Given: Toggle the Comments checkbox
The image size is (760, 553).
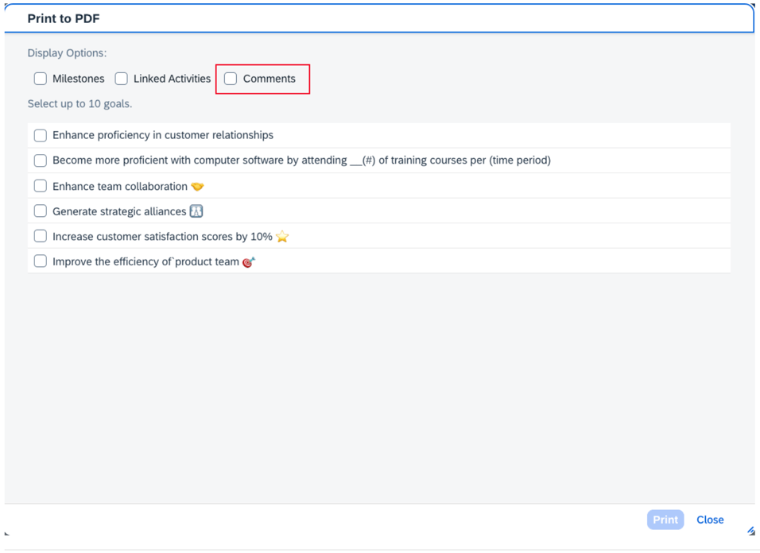Looking at the screenshot, I should pyautogui.click(x=231, y=79).
